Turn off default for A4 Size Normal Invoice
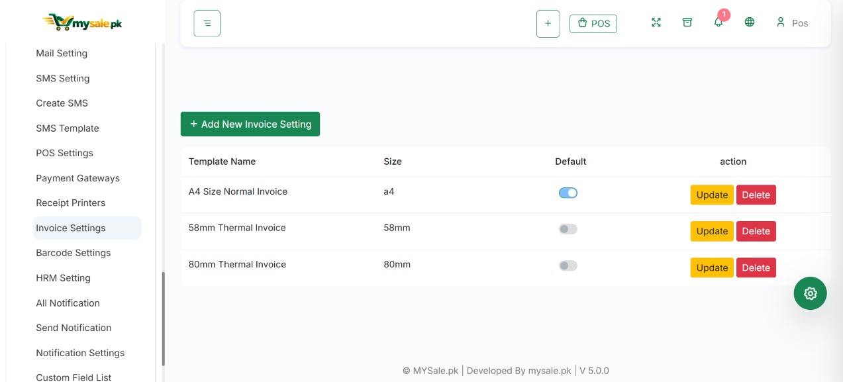Viewport: 843px width, 382px height. click(x=568, y=193)
